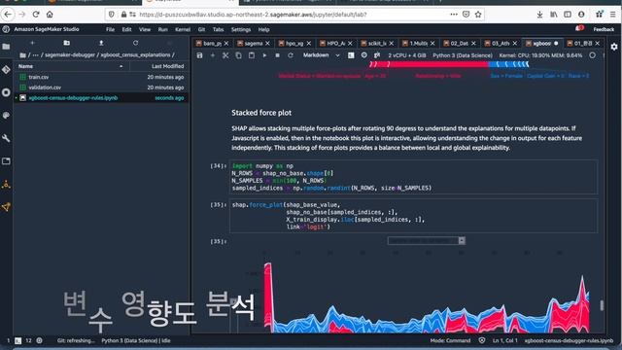Close the 1.Multi tab
622x350 pixels.
[432, 43]
